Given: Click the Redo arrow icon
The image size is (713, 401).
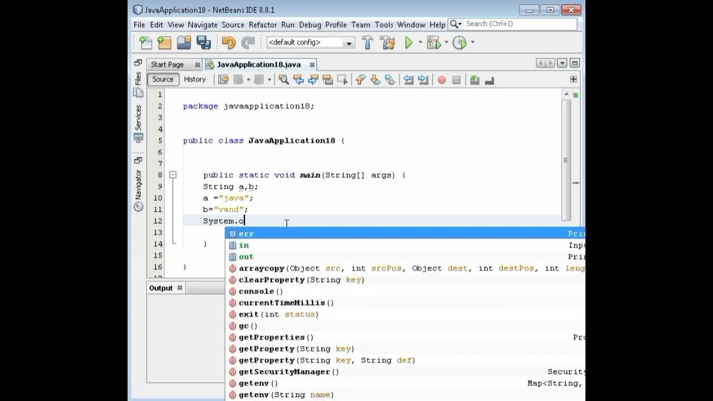Looking at the screenshot, I should click(248, 42).
